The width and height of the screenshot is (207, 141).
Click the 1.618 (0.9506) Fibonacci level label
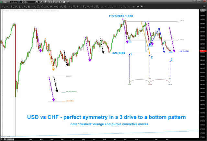184,51
